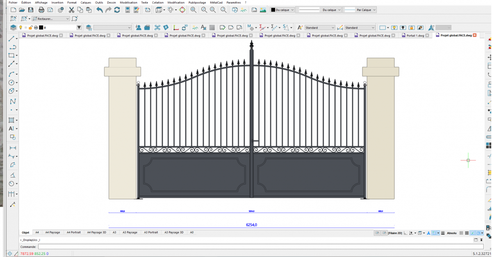Expand the layer list dropdown arrow
492x257 pixels.
pos(79,27)
